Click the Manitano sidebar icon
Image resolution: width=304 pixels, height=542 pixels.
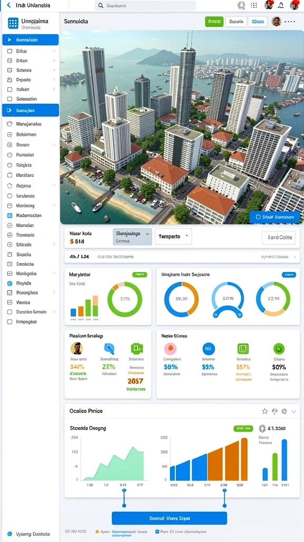[x=9, y=175]
